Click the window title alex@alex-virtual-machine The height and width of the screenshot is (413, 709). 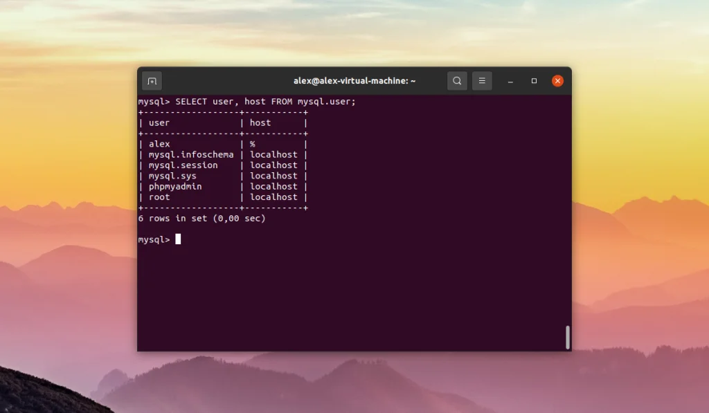[353, 81]
